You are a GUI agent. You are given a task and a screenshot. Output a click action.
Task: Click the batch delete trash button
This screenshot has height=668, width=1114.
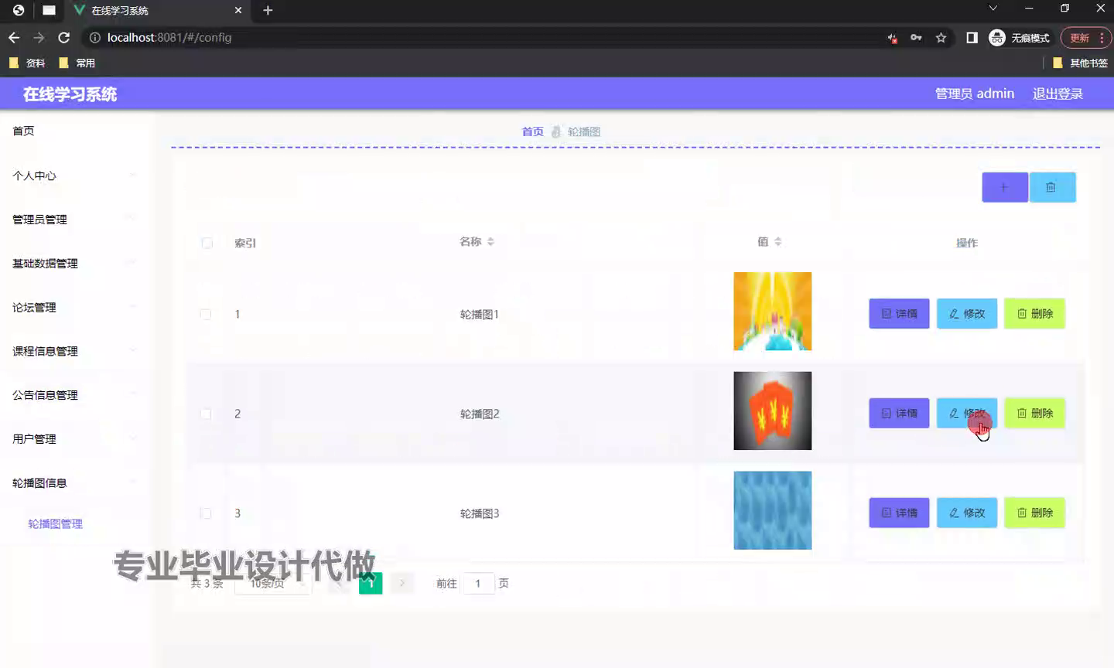(1052, 187)
